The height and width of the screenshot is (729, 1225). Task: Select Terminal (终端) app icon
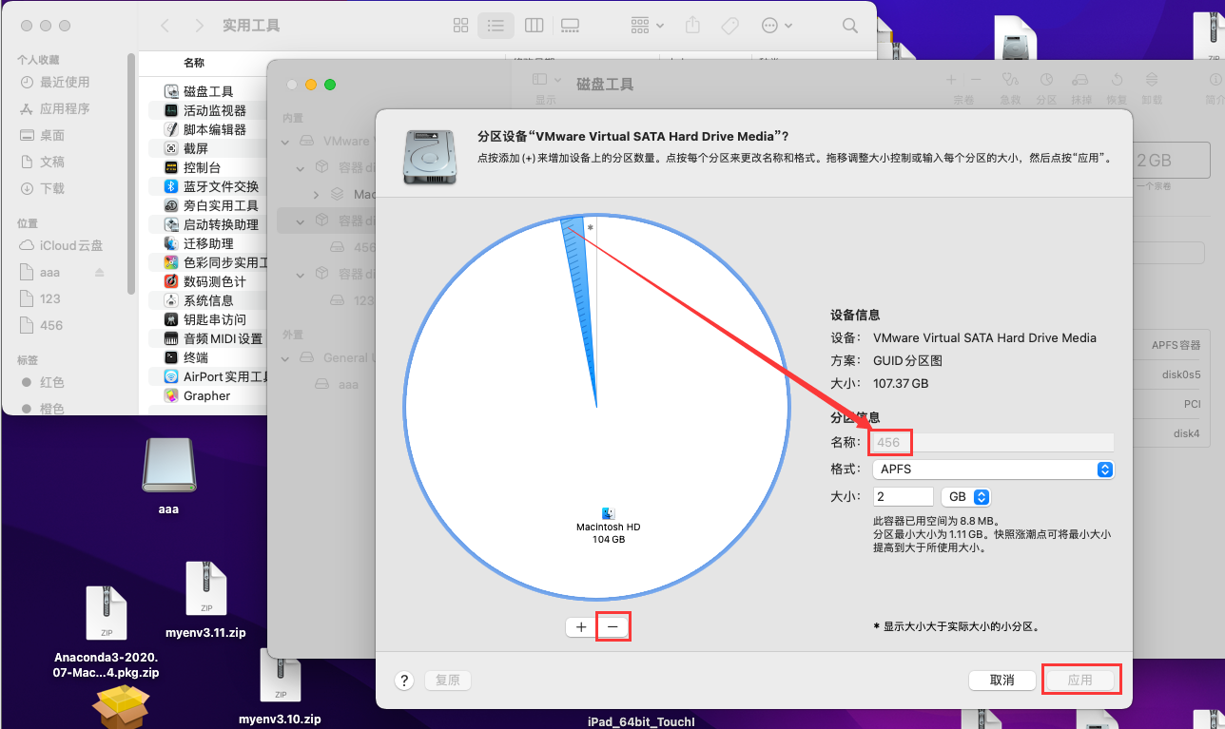[171, 357]
